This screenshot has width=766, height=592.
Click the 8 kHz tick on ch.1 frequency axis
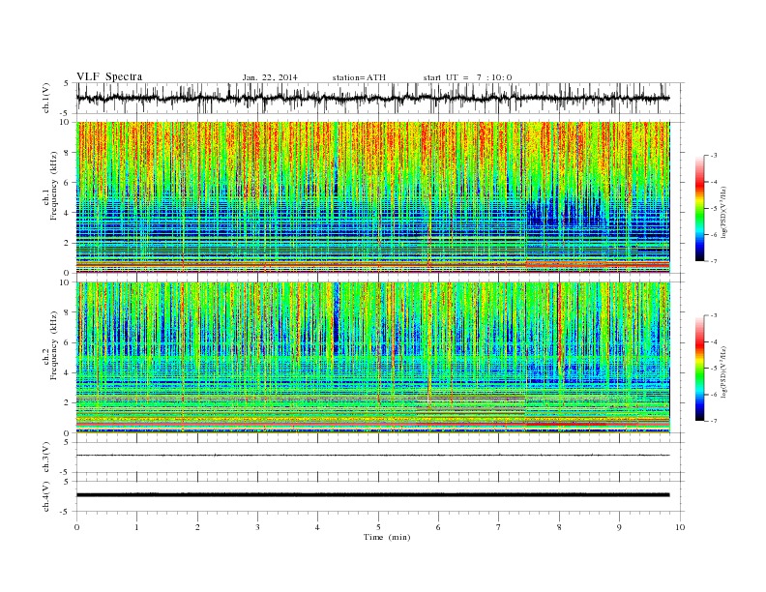[x=67, y=153]
